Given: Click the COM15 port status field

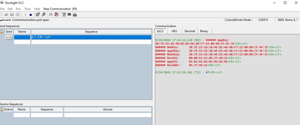Looking at the screenshot, I should click(x=263, y=20).
